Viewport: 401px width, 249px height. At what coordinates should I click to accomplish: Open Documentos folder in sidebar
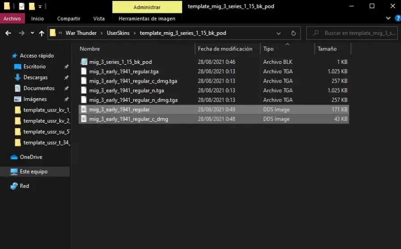point(39,88)
